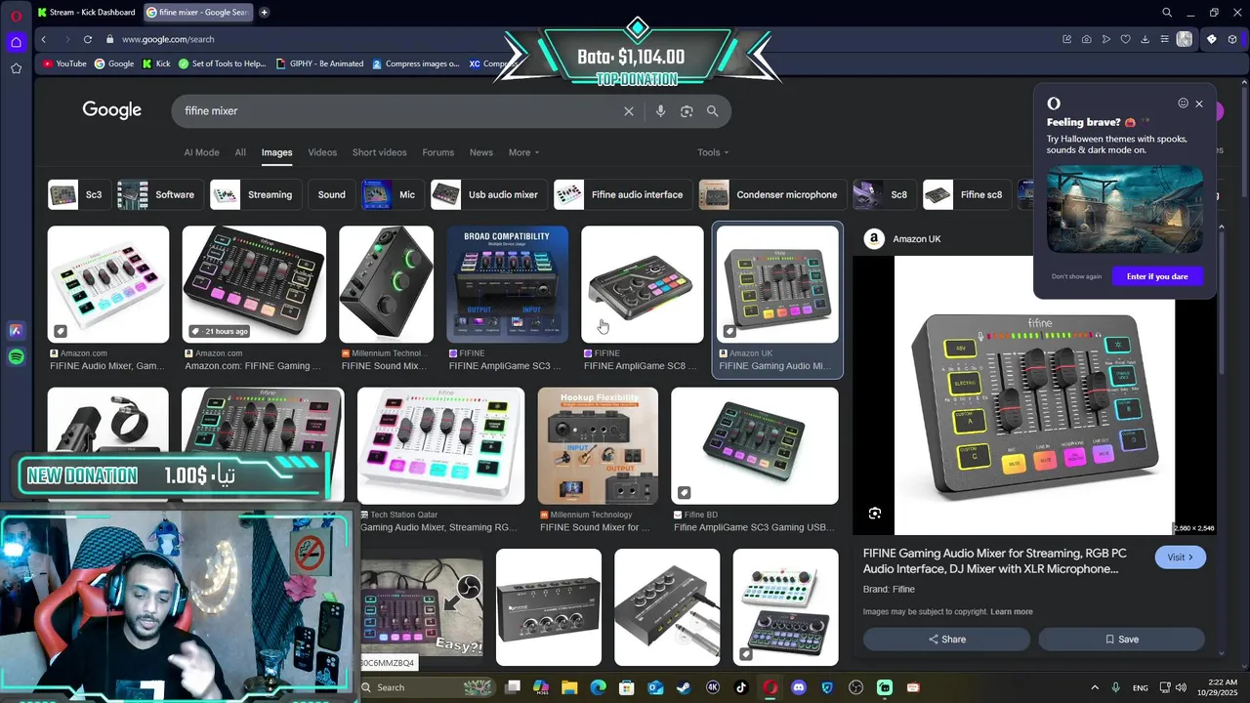
Task: Click the fifine mixer search input
Action: [x=400, y=111]
